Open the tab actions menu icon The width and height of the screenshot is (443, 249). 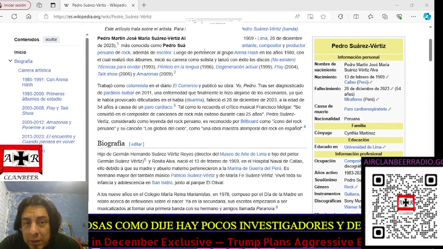pos(53,5)
